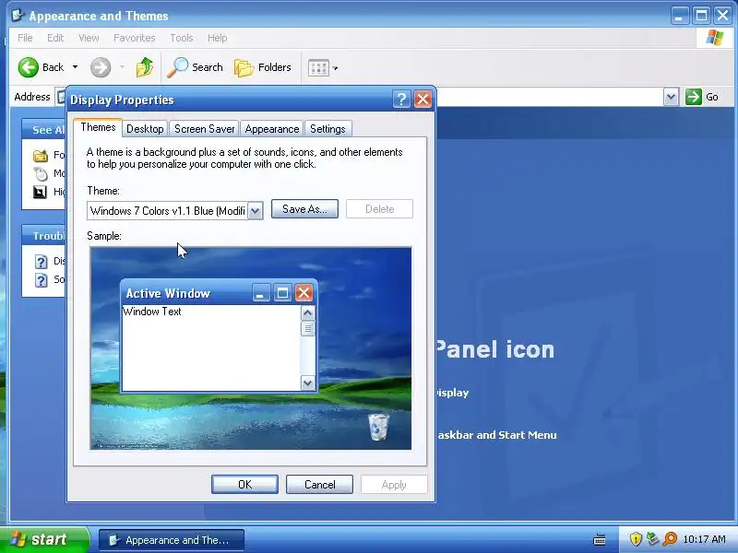Click the Delete theme button
Image resolution: width=738 pixels, height=553 pixels.
pyautogui.click(x=379, y=209)
